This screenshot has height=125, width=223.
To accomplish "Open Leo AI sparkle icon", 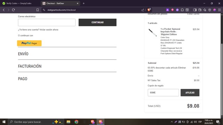I will coord(205,10).
